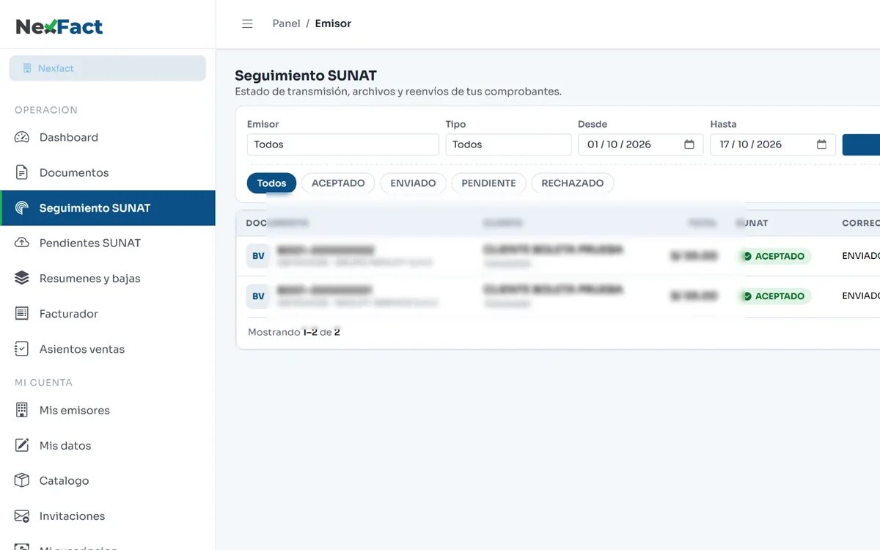Expand the Emisor filter dropdown
The width and height of the screenshot is (880, 550).
342,144
